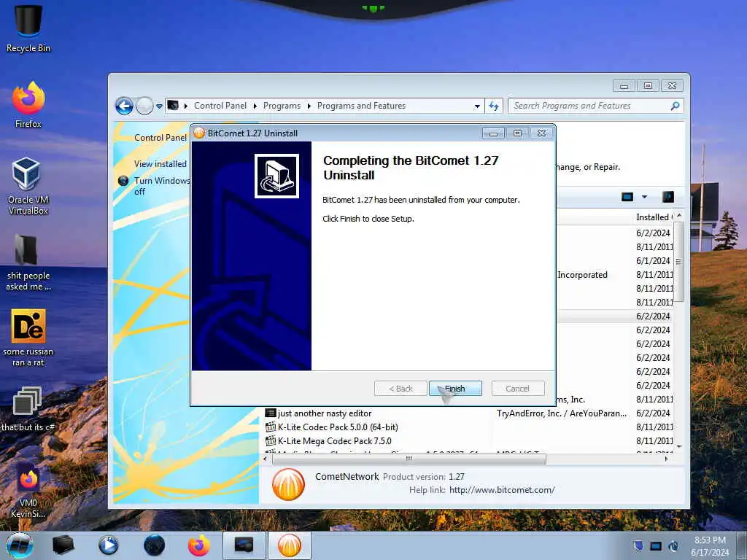Expand the address bar history dropdown
Image resolution: width=747 pixels, height=560 pixels.
pos(477,106)
